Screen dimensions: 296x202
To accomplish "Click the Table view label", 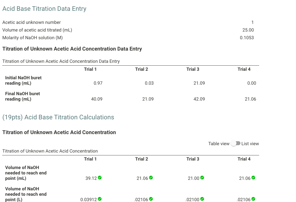I will 219,143.
